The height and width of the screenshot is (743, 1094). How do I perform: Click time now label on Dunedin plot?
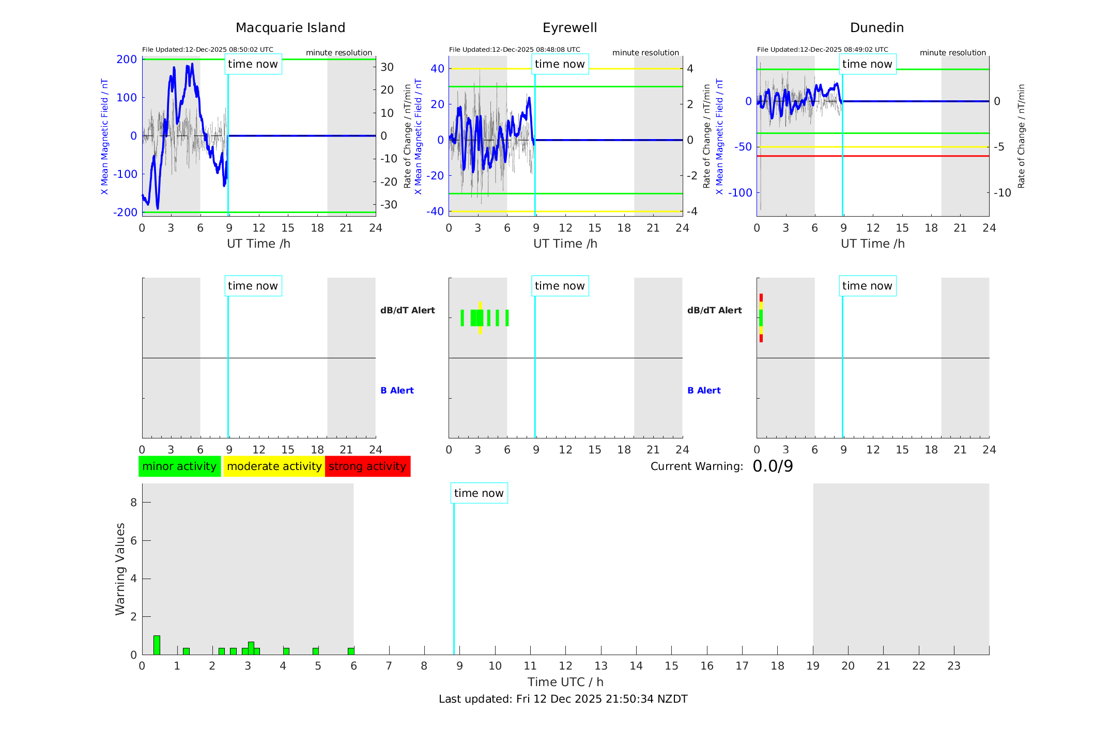click(x=867, y=64)
